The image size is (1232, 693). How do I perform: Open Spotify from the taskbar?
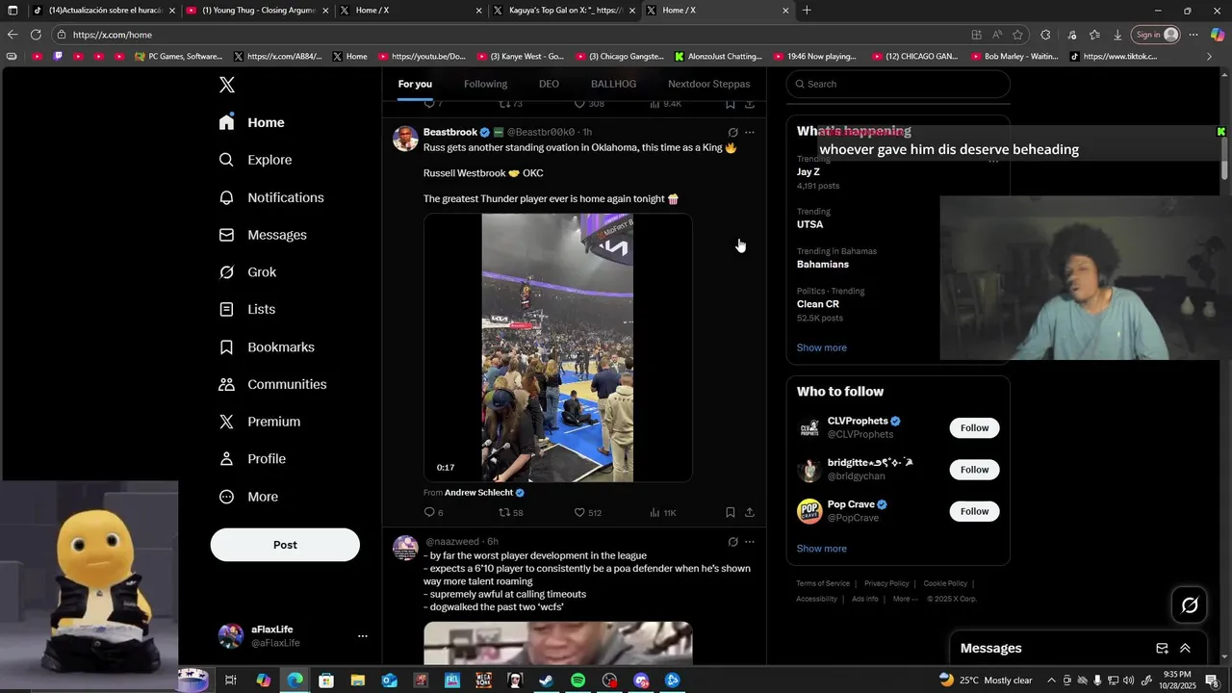point(577,680)
